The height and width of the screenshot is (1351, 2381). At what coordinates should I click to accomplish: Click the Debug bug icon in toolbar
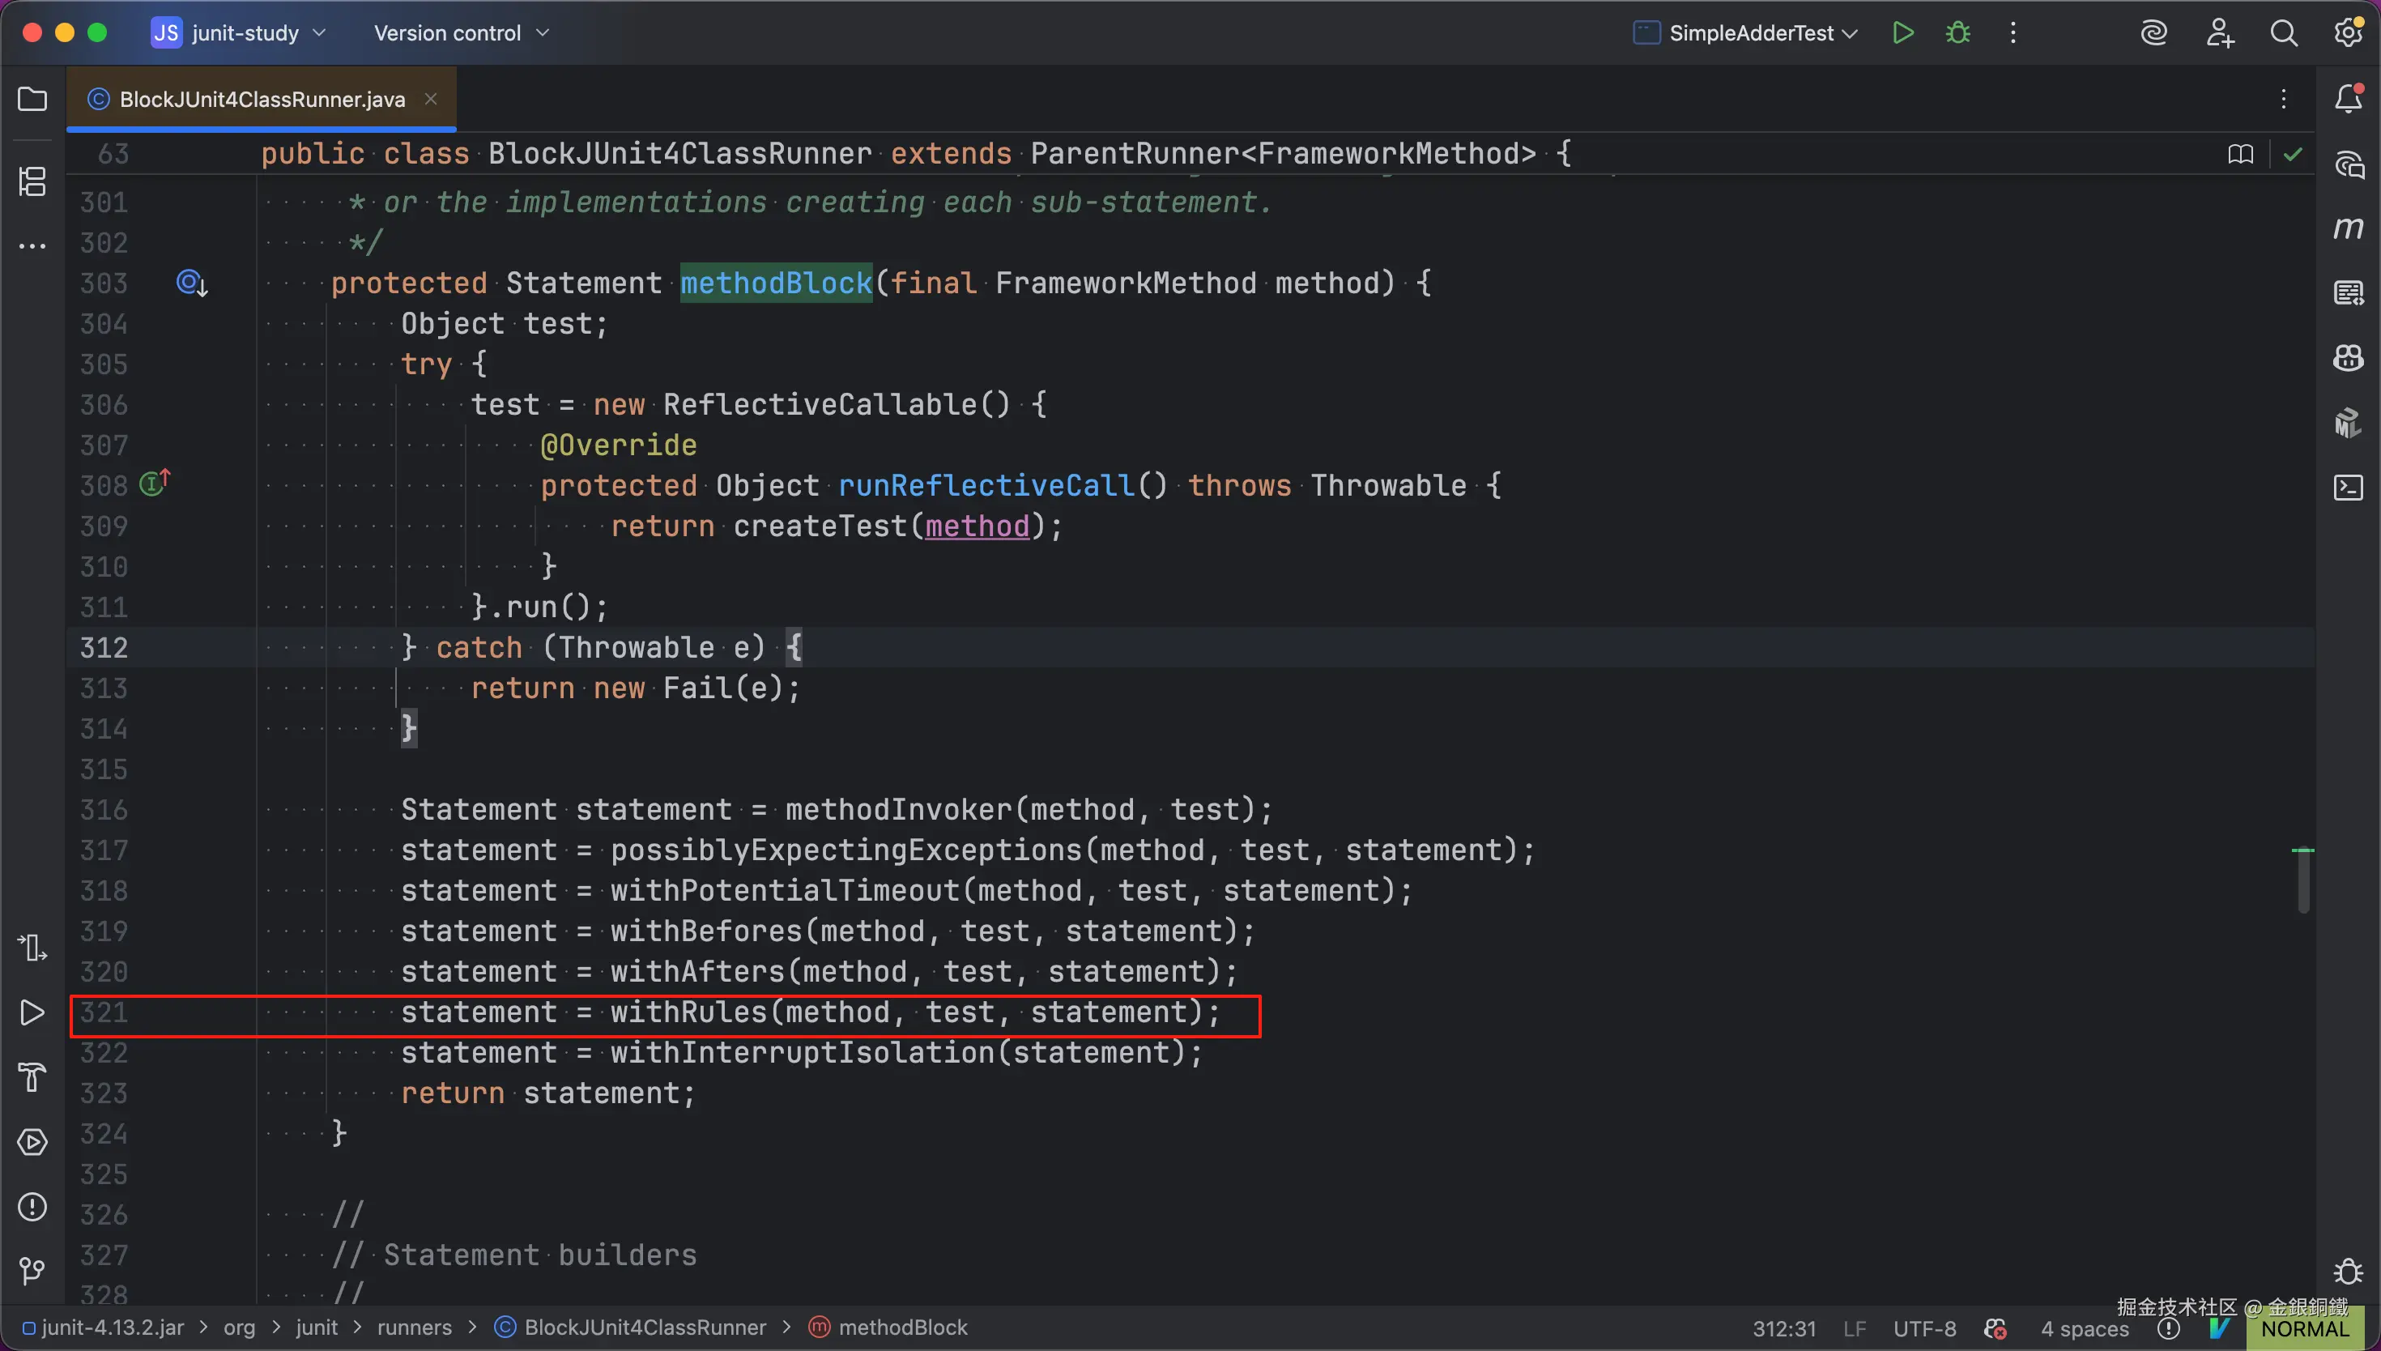[x=1958, y=33]
